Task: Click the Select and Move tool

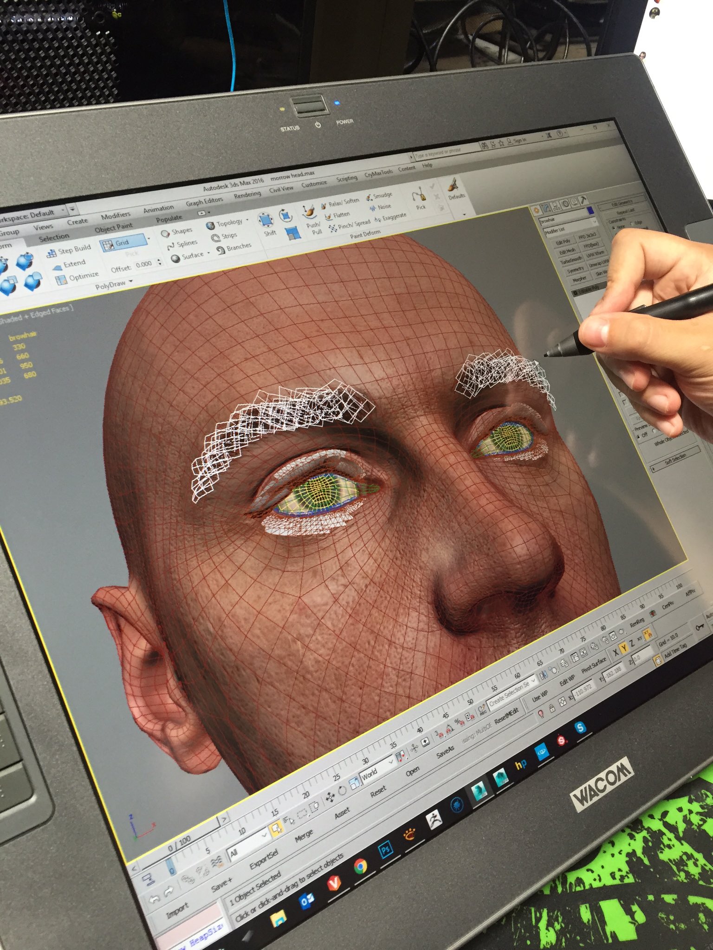Action: [330, 797]
